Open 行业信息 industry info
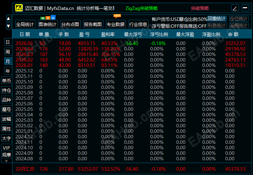The width and height of the screenshot is (253, 175). 138,24
